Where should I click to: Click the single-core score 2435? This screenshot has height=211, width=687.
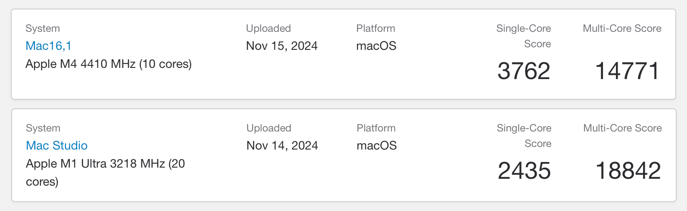tap(524, 171)
